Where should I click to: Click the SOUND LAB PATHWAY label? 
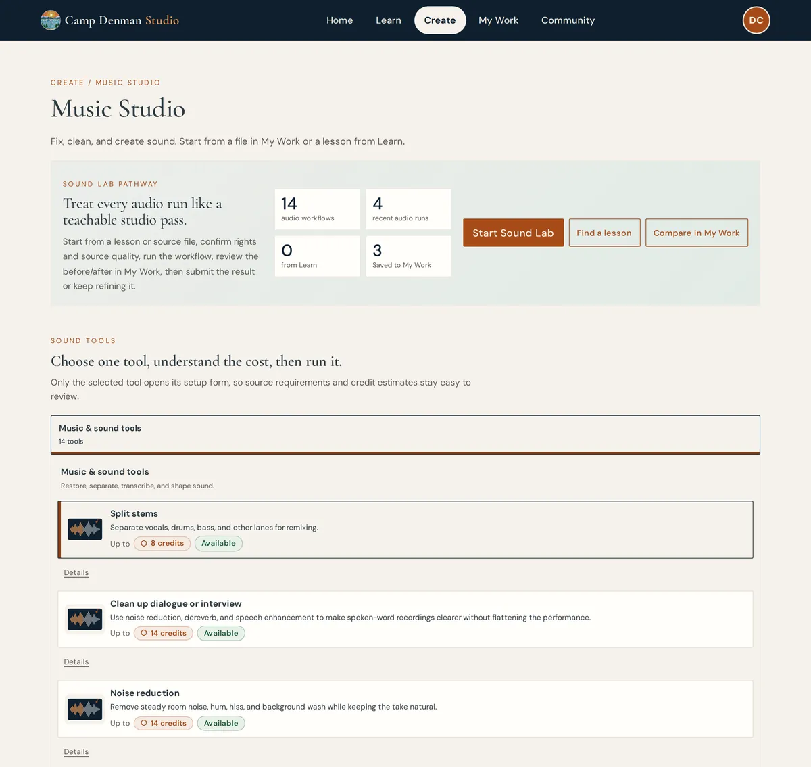coord(110,184)
